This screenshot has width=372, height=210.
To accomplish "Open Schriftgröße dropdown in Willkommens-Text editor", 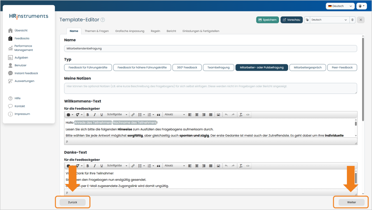I will click(117, 115).
